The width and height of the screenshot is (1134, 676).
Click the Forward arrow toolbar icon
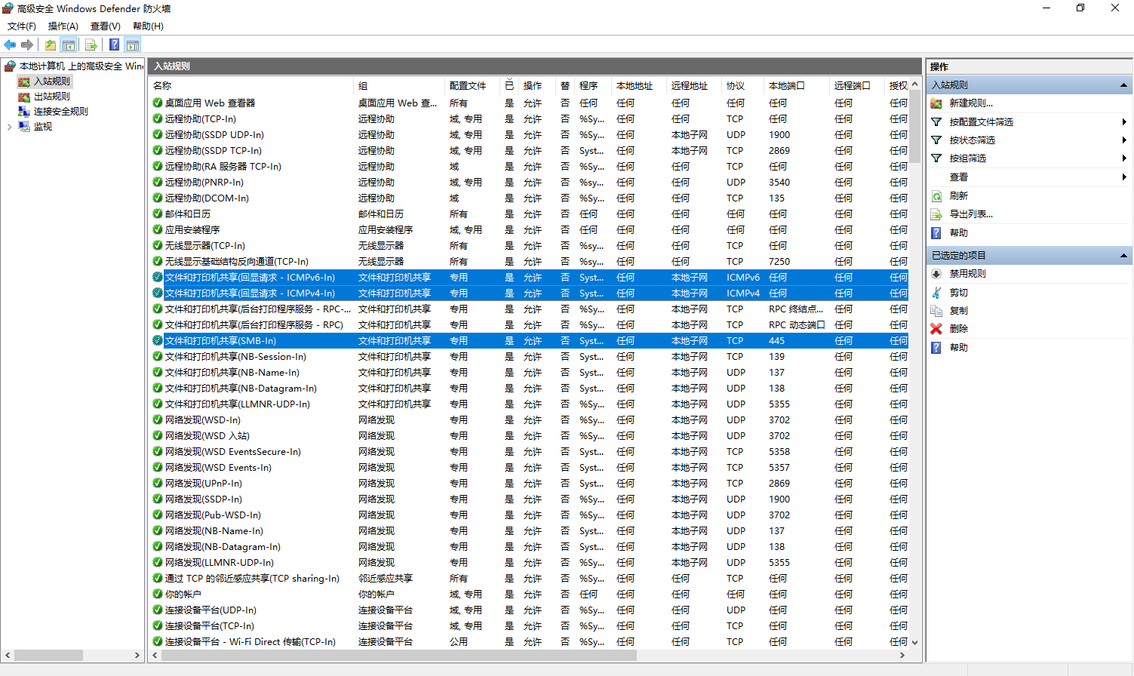[27, 45]
